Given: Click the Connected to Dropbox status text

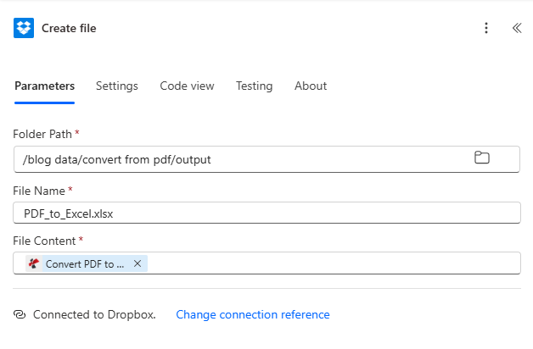Looking at the screenshot, I should click(x=94, y=314).
